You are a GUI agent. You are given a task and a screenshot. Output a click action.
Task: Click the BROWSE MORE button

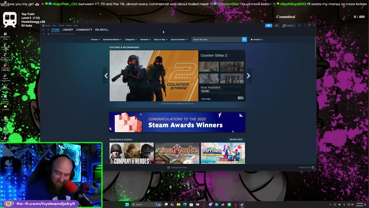(236, 140)
